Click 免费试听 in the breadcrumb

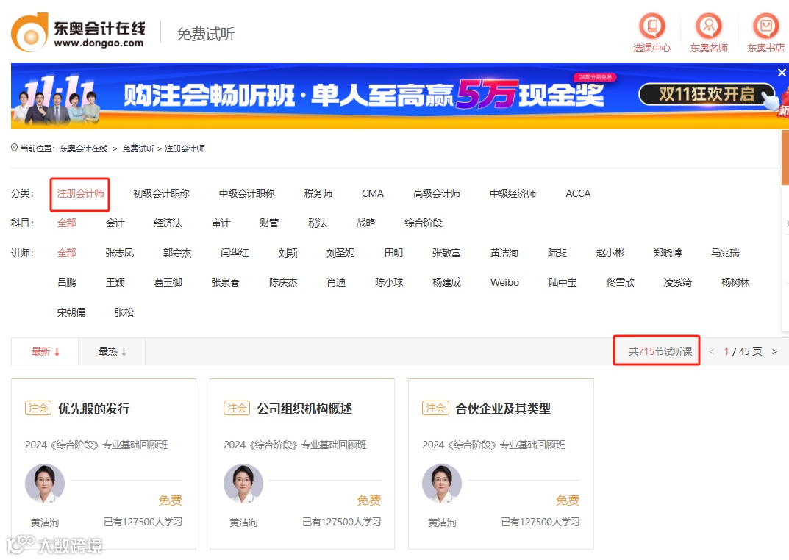click(138, 148)
